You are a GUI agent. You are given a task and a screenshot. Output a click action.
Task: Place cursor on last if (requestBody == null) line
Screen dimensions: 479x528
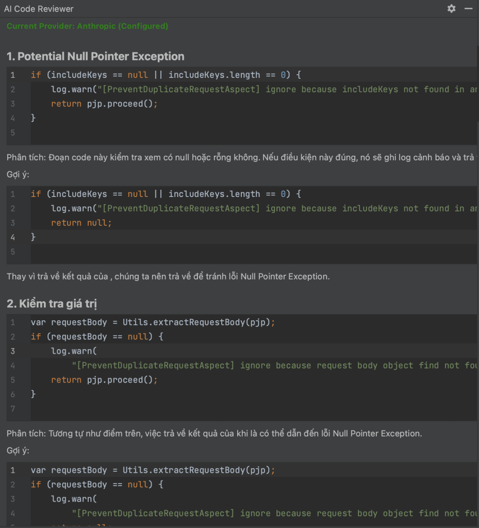[97, 485]
